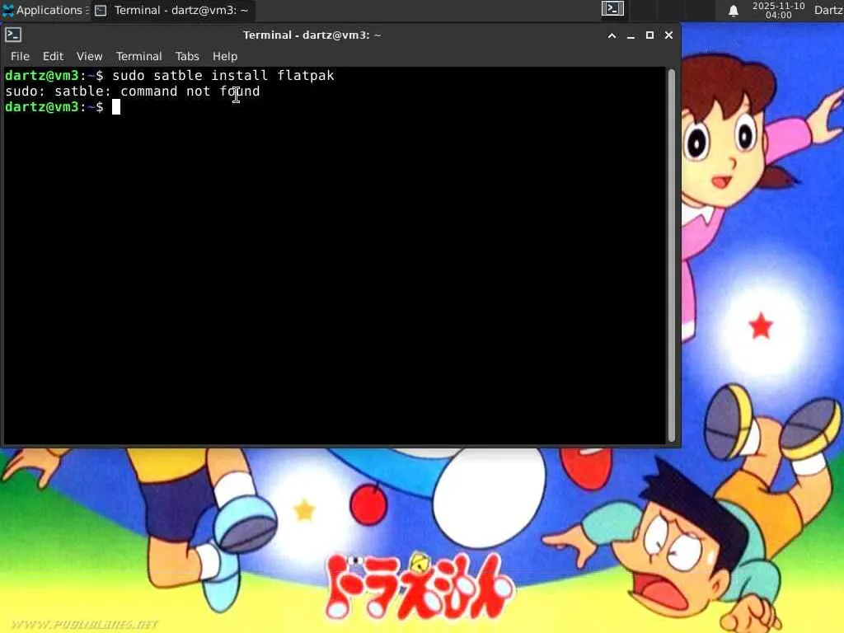Screen dimensions: 844x633
Task: Click the 'sudo satble install flatpak' command text
Action: [x=223, y=75]
